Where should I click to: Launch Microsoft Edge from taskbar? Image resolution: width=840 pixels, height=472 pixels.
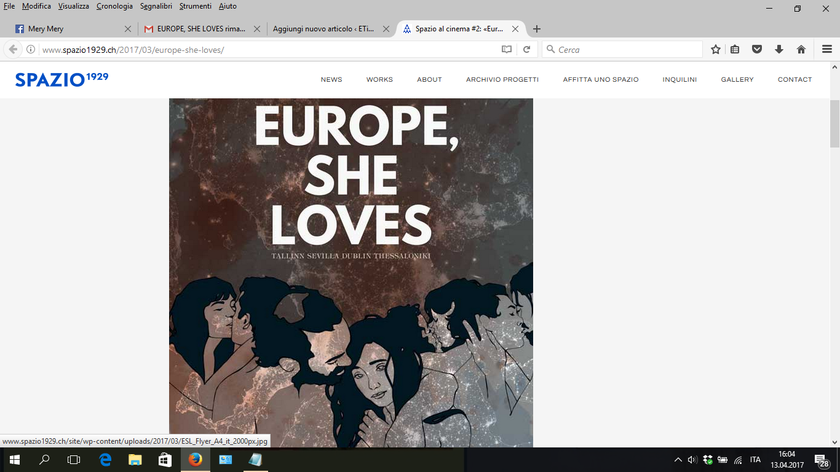(x=105, y=460)
